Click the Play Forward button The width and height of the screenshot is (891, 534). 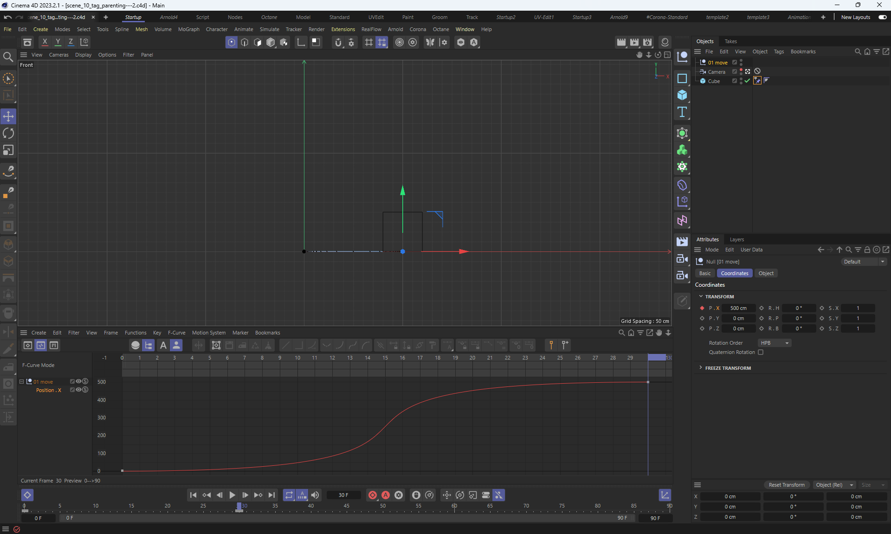tap(232, 495)
